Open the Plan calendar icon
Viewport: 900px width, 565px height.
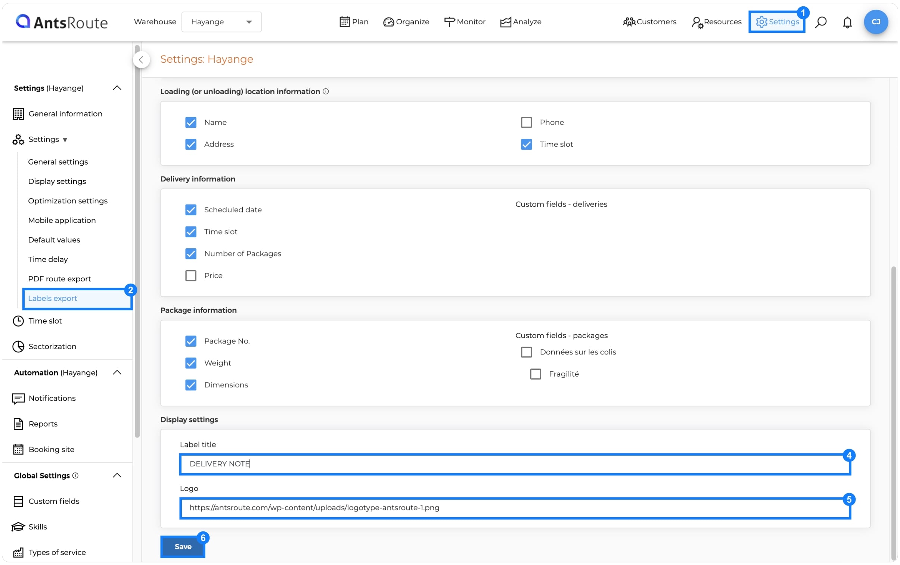point(344,22)
